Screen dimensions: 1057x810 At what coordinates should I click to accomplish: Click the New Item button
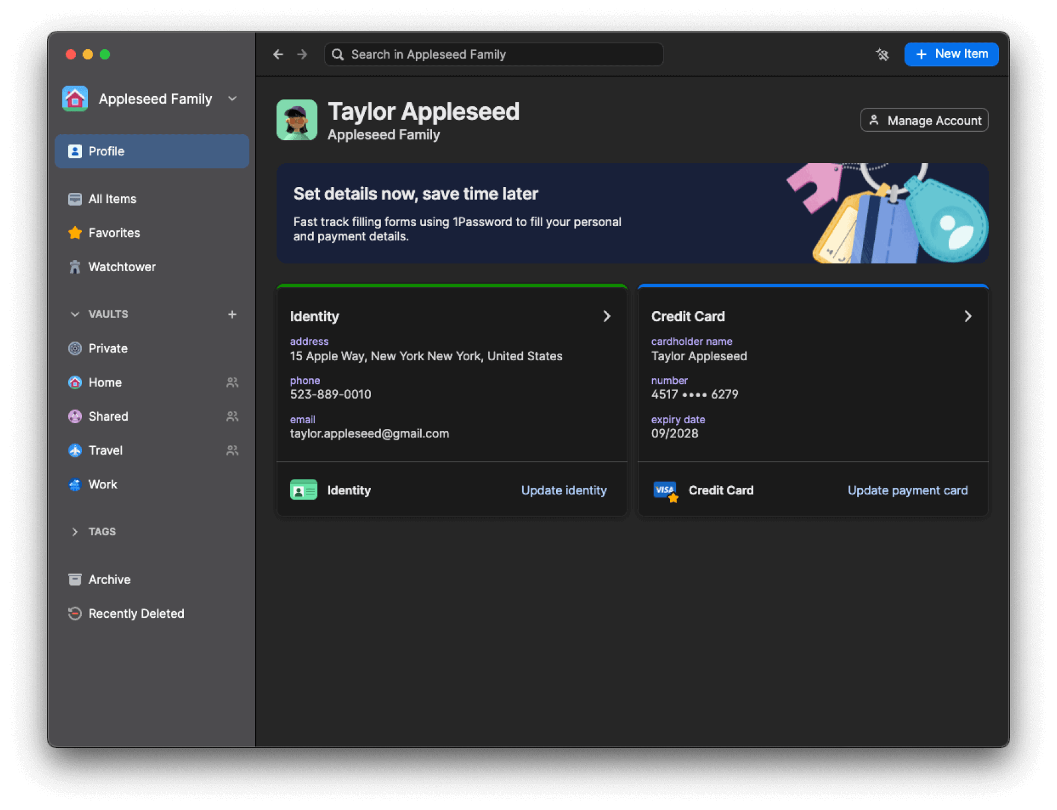click(x=951, y=54)
